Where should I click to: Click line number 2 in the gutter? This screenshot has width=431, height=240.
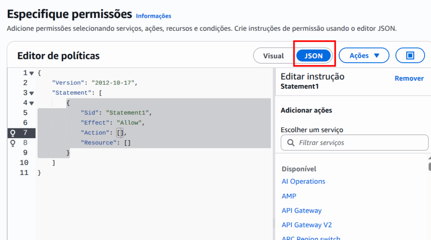pyautogui.click(x=25, y=83)
